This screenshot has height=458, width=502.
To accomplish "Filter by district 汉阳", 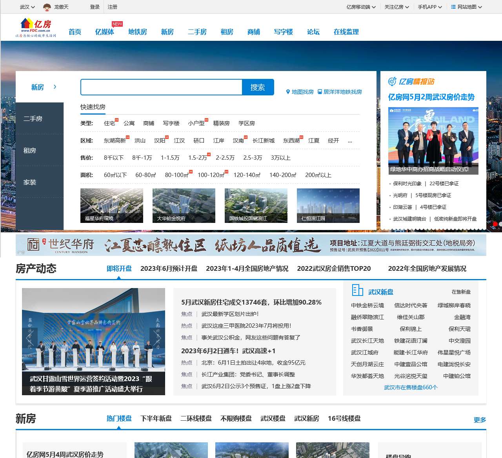I will (160, 141).
